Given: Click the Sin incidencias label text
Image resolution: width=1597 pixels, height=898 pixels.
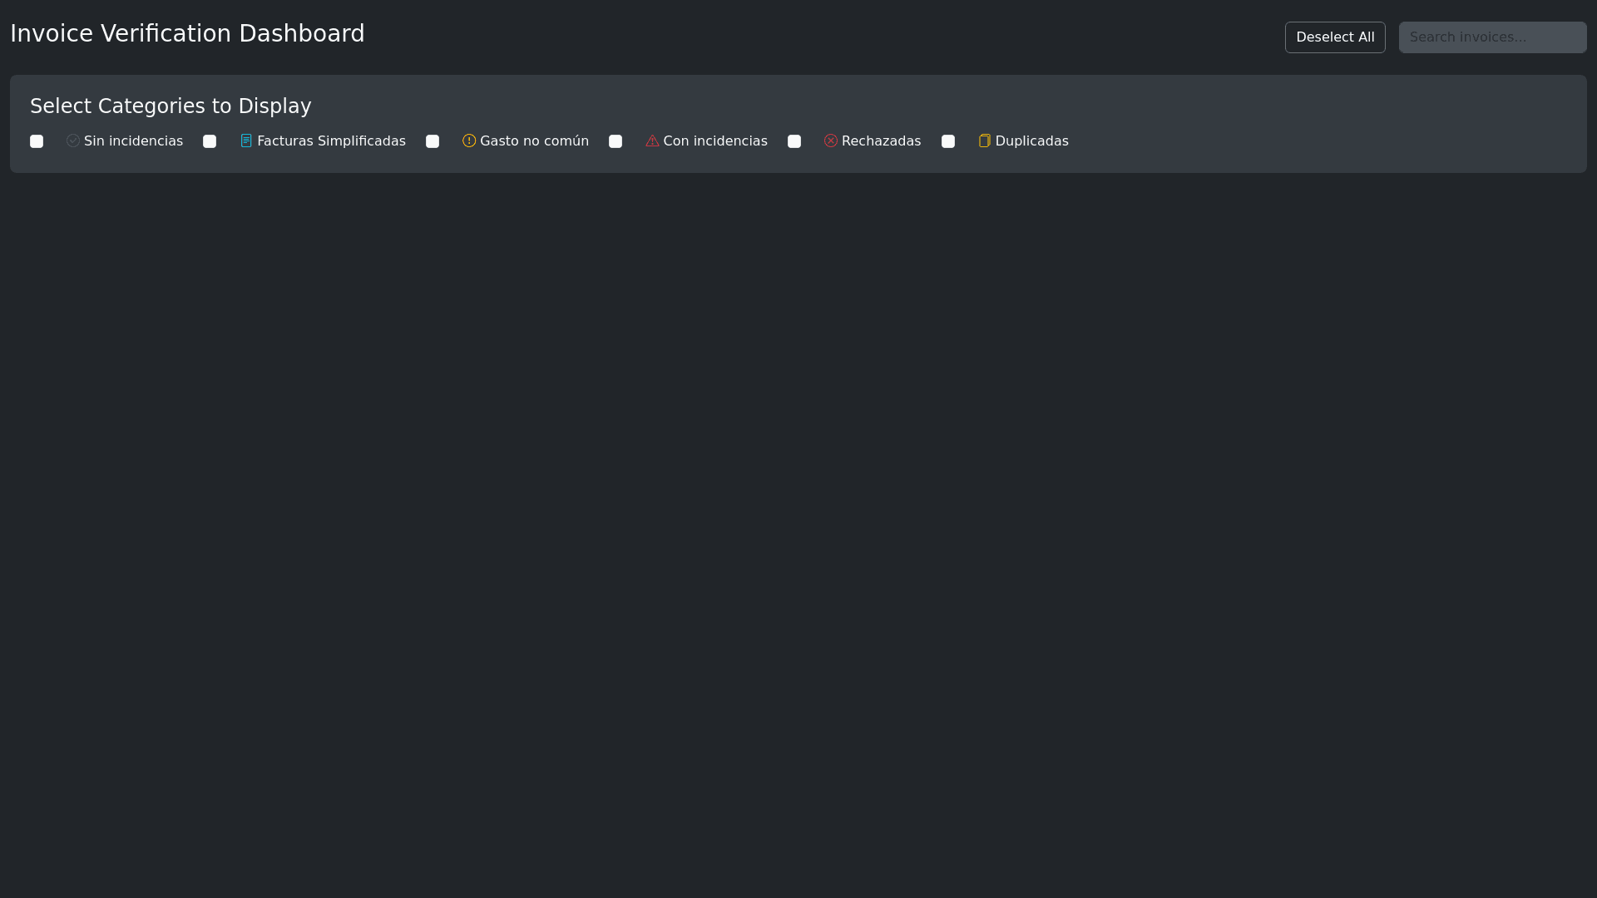Looking at the screenshot, I should pos(133,141).
